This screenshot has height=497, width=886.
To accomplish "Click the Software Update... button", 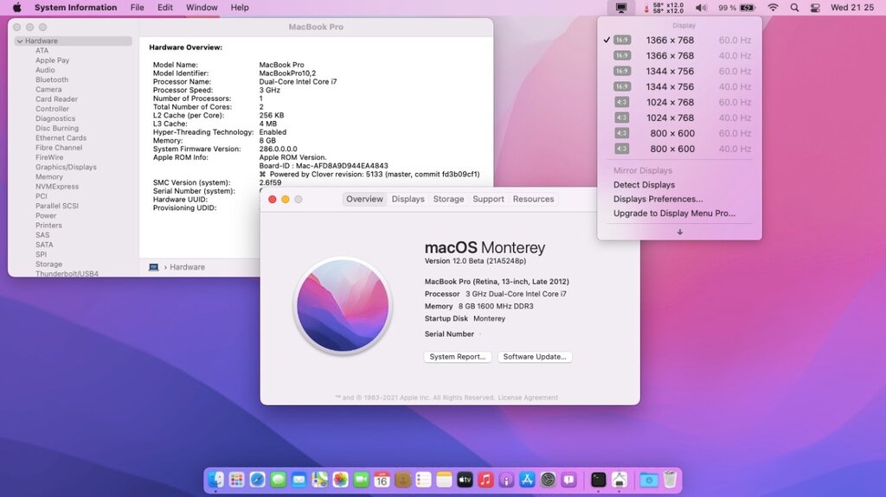I will (535, 357).
